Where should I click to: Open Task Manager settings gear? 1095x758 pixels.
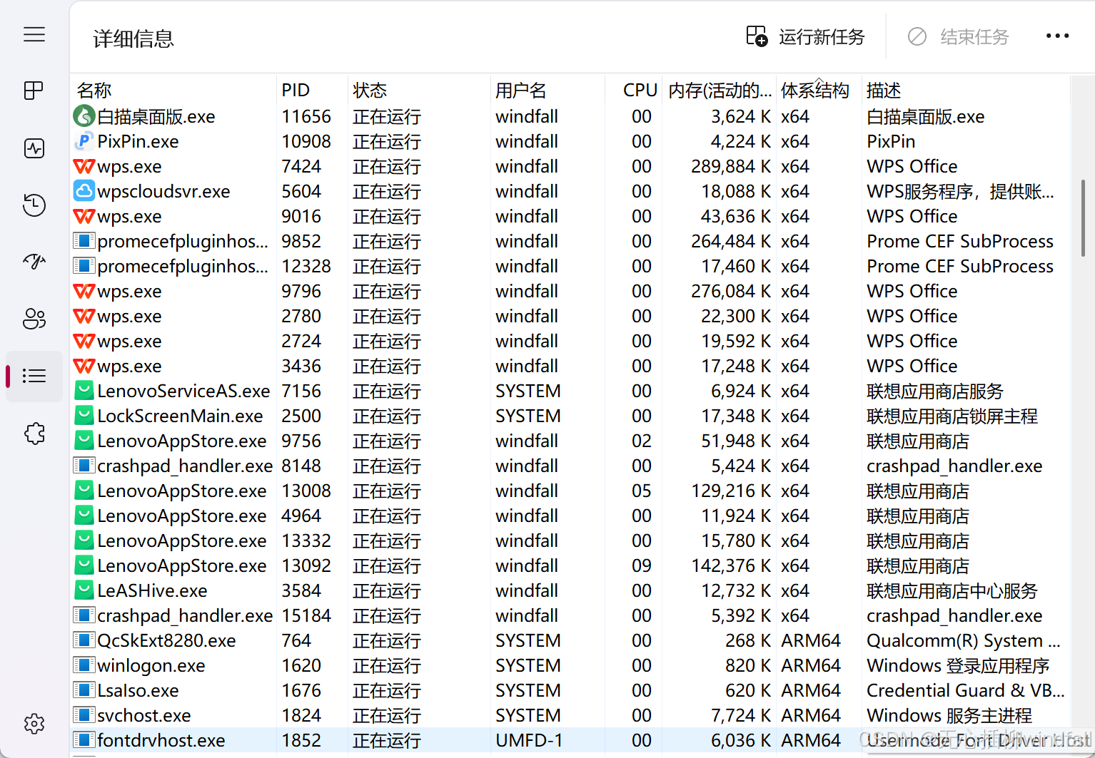point(34,724)
